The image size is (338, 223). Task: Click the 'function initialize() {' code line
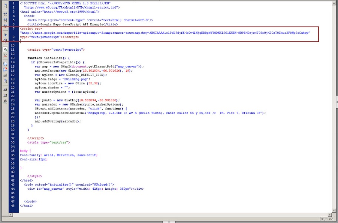tap(49, 58)
